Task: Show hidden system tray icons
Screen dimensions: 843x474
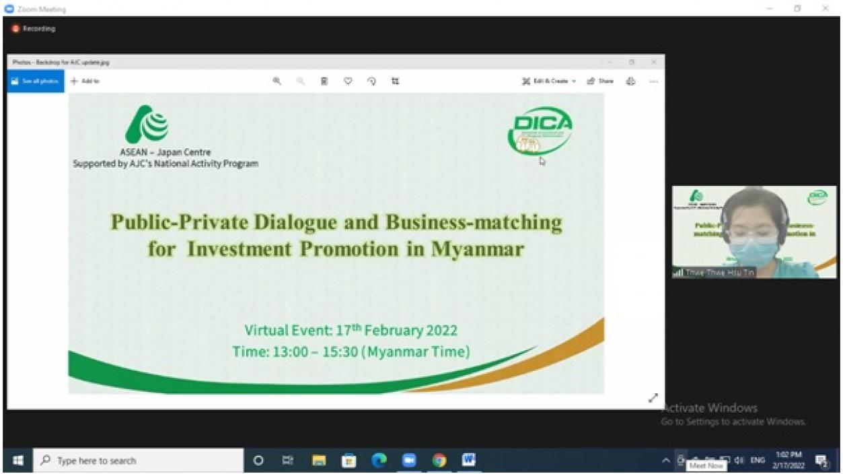Action: click(666, 461)
